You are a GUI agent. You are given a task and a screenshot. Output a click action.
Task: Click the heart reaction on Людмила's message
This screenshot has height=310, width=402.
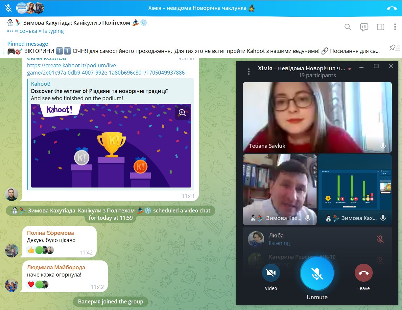coord(31,284)
